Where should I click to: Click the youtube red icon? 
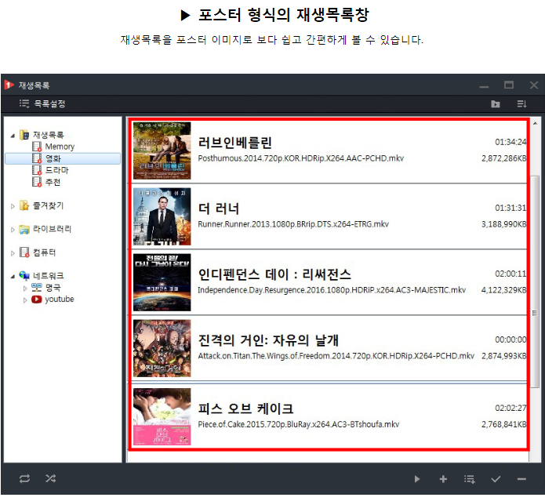pyautogui.click(x=37, y=300)
